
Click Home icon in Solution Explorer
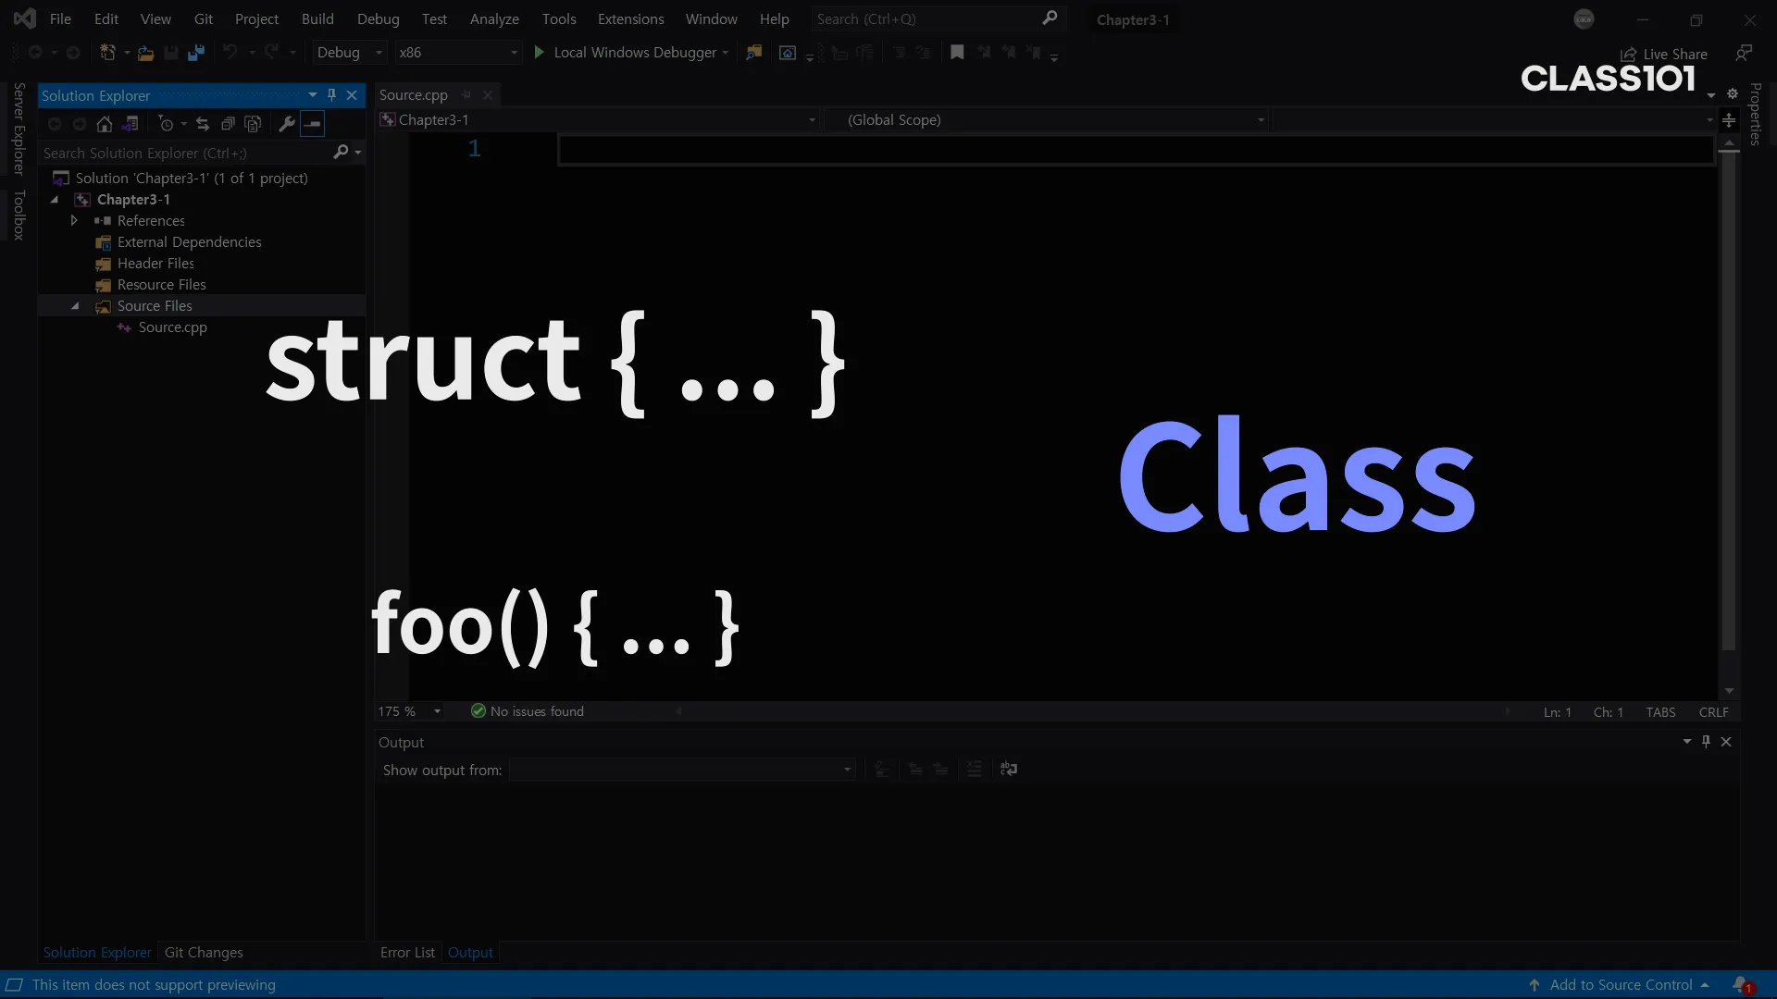(105, 124)
